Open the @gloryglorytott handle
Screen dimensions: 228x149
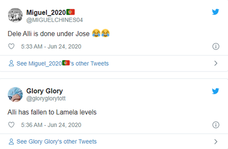coord(46,99)
